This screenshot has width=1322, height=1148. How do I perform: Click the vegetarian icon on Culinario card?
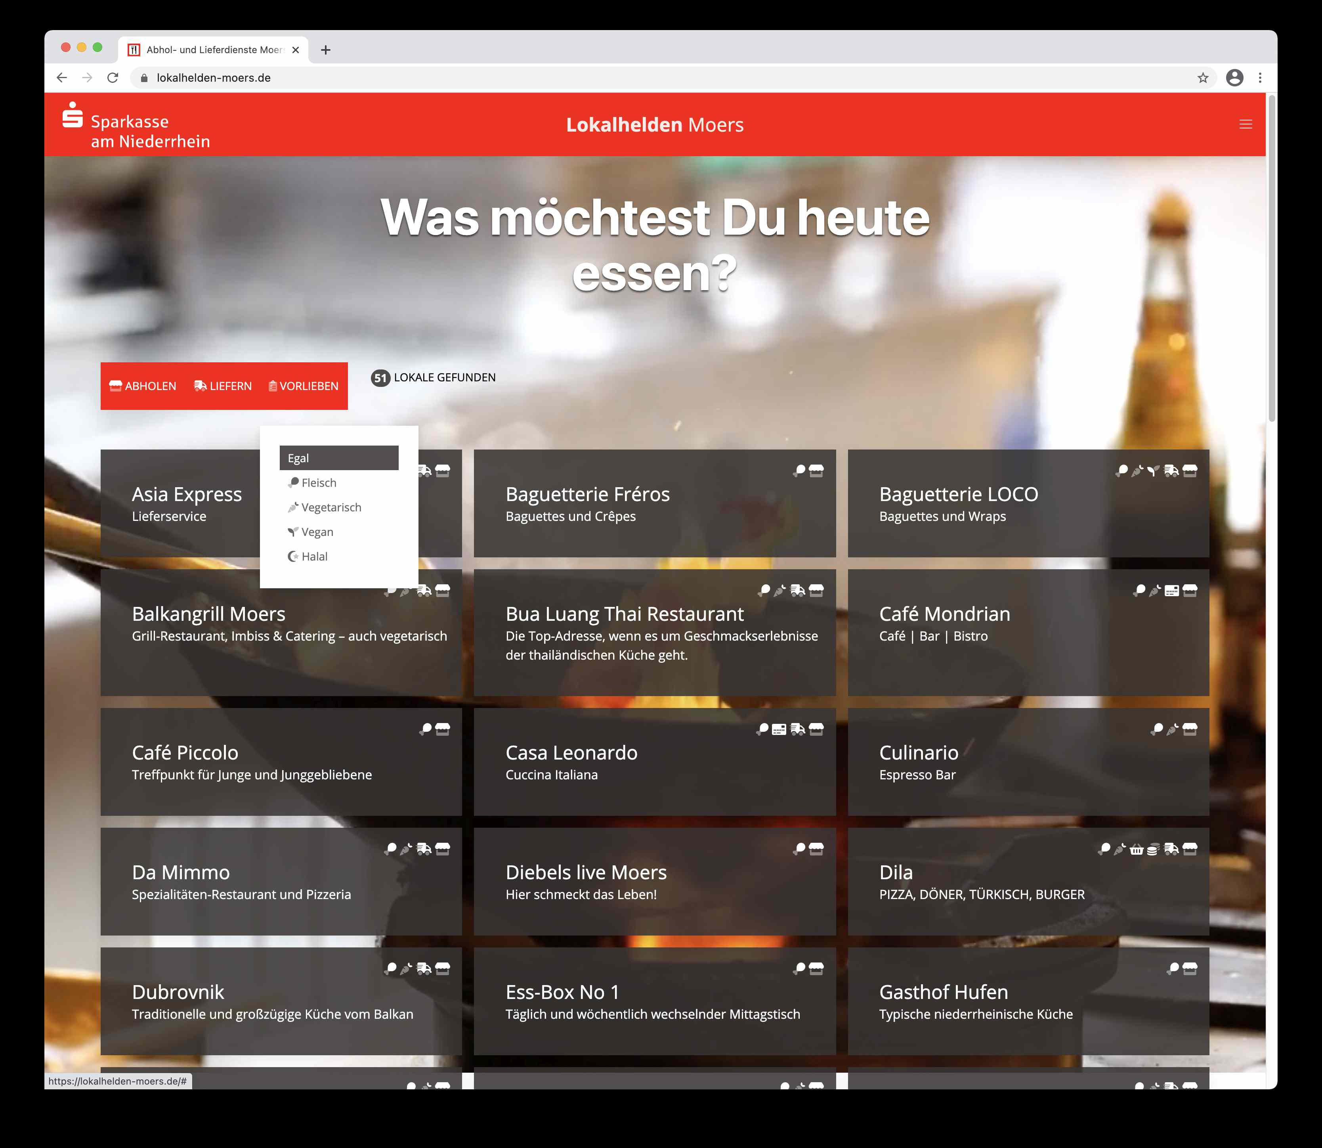[1173, 729]
